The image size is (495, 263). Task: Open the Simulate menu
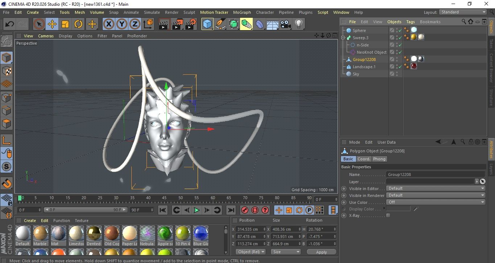point(152,12)
